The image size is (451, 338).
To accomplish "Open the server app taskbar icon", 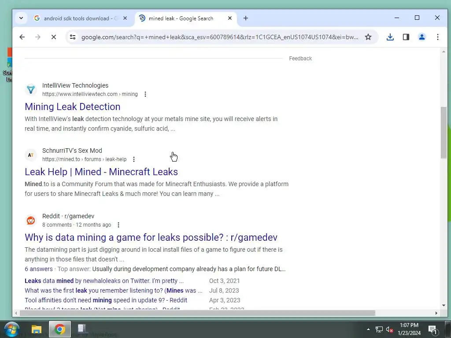I will (81, 329).
